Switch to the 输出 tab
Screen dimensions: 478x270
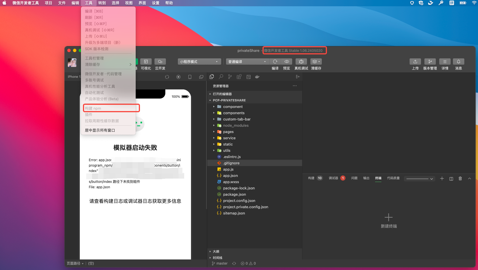pos(366,178)
